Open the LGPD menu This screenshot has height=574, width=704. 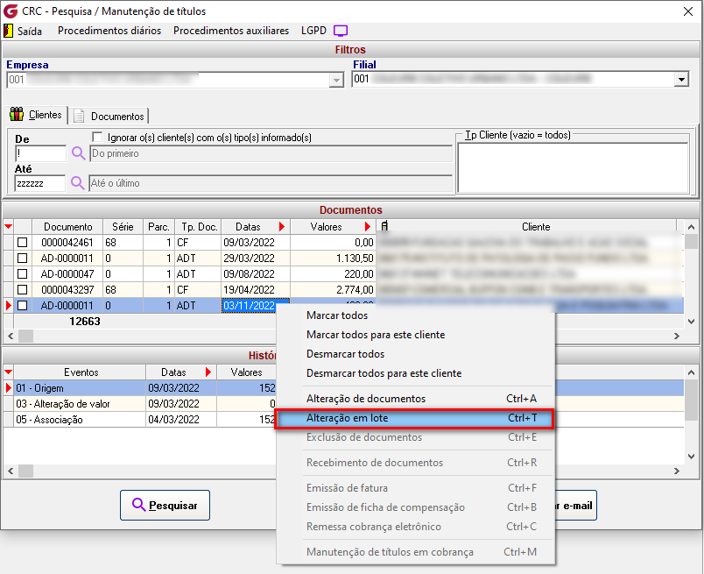coord(313,31)
